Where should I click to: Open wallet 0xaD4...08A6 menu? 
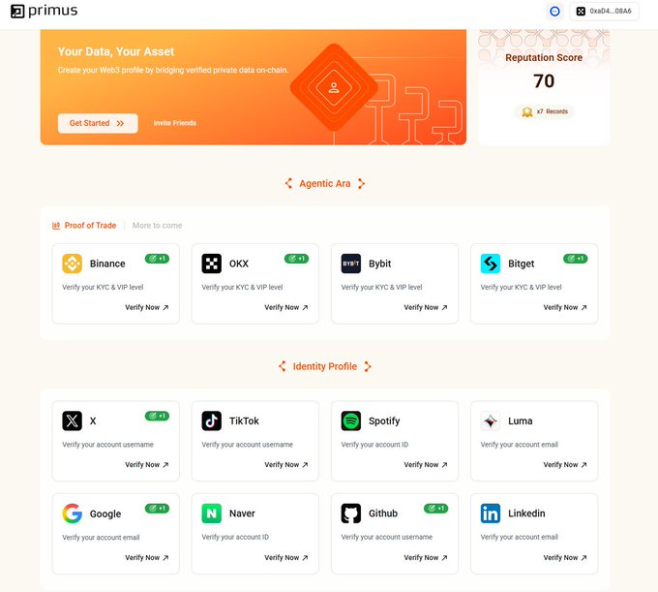point(604,12)
